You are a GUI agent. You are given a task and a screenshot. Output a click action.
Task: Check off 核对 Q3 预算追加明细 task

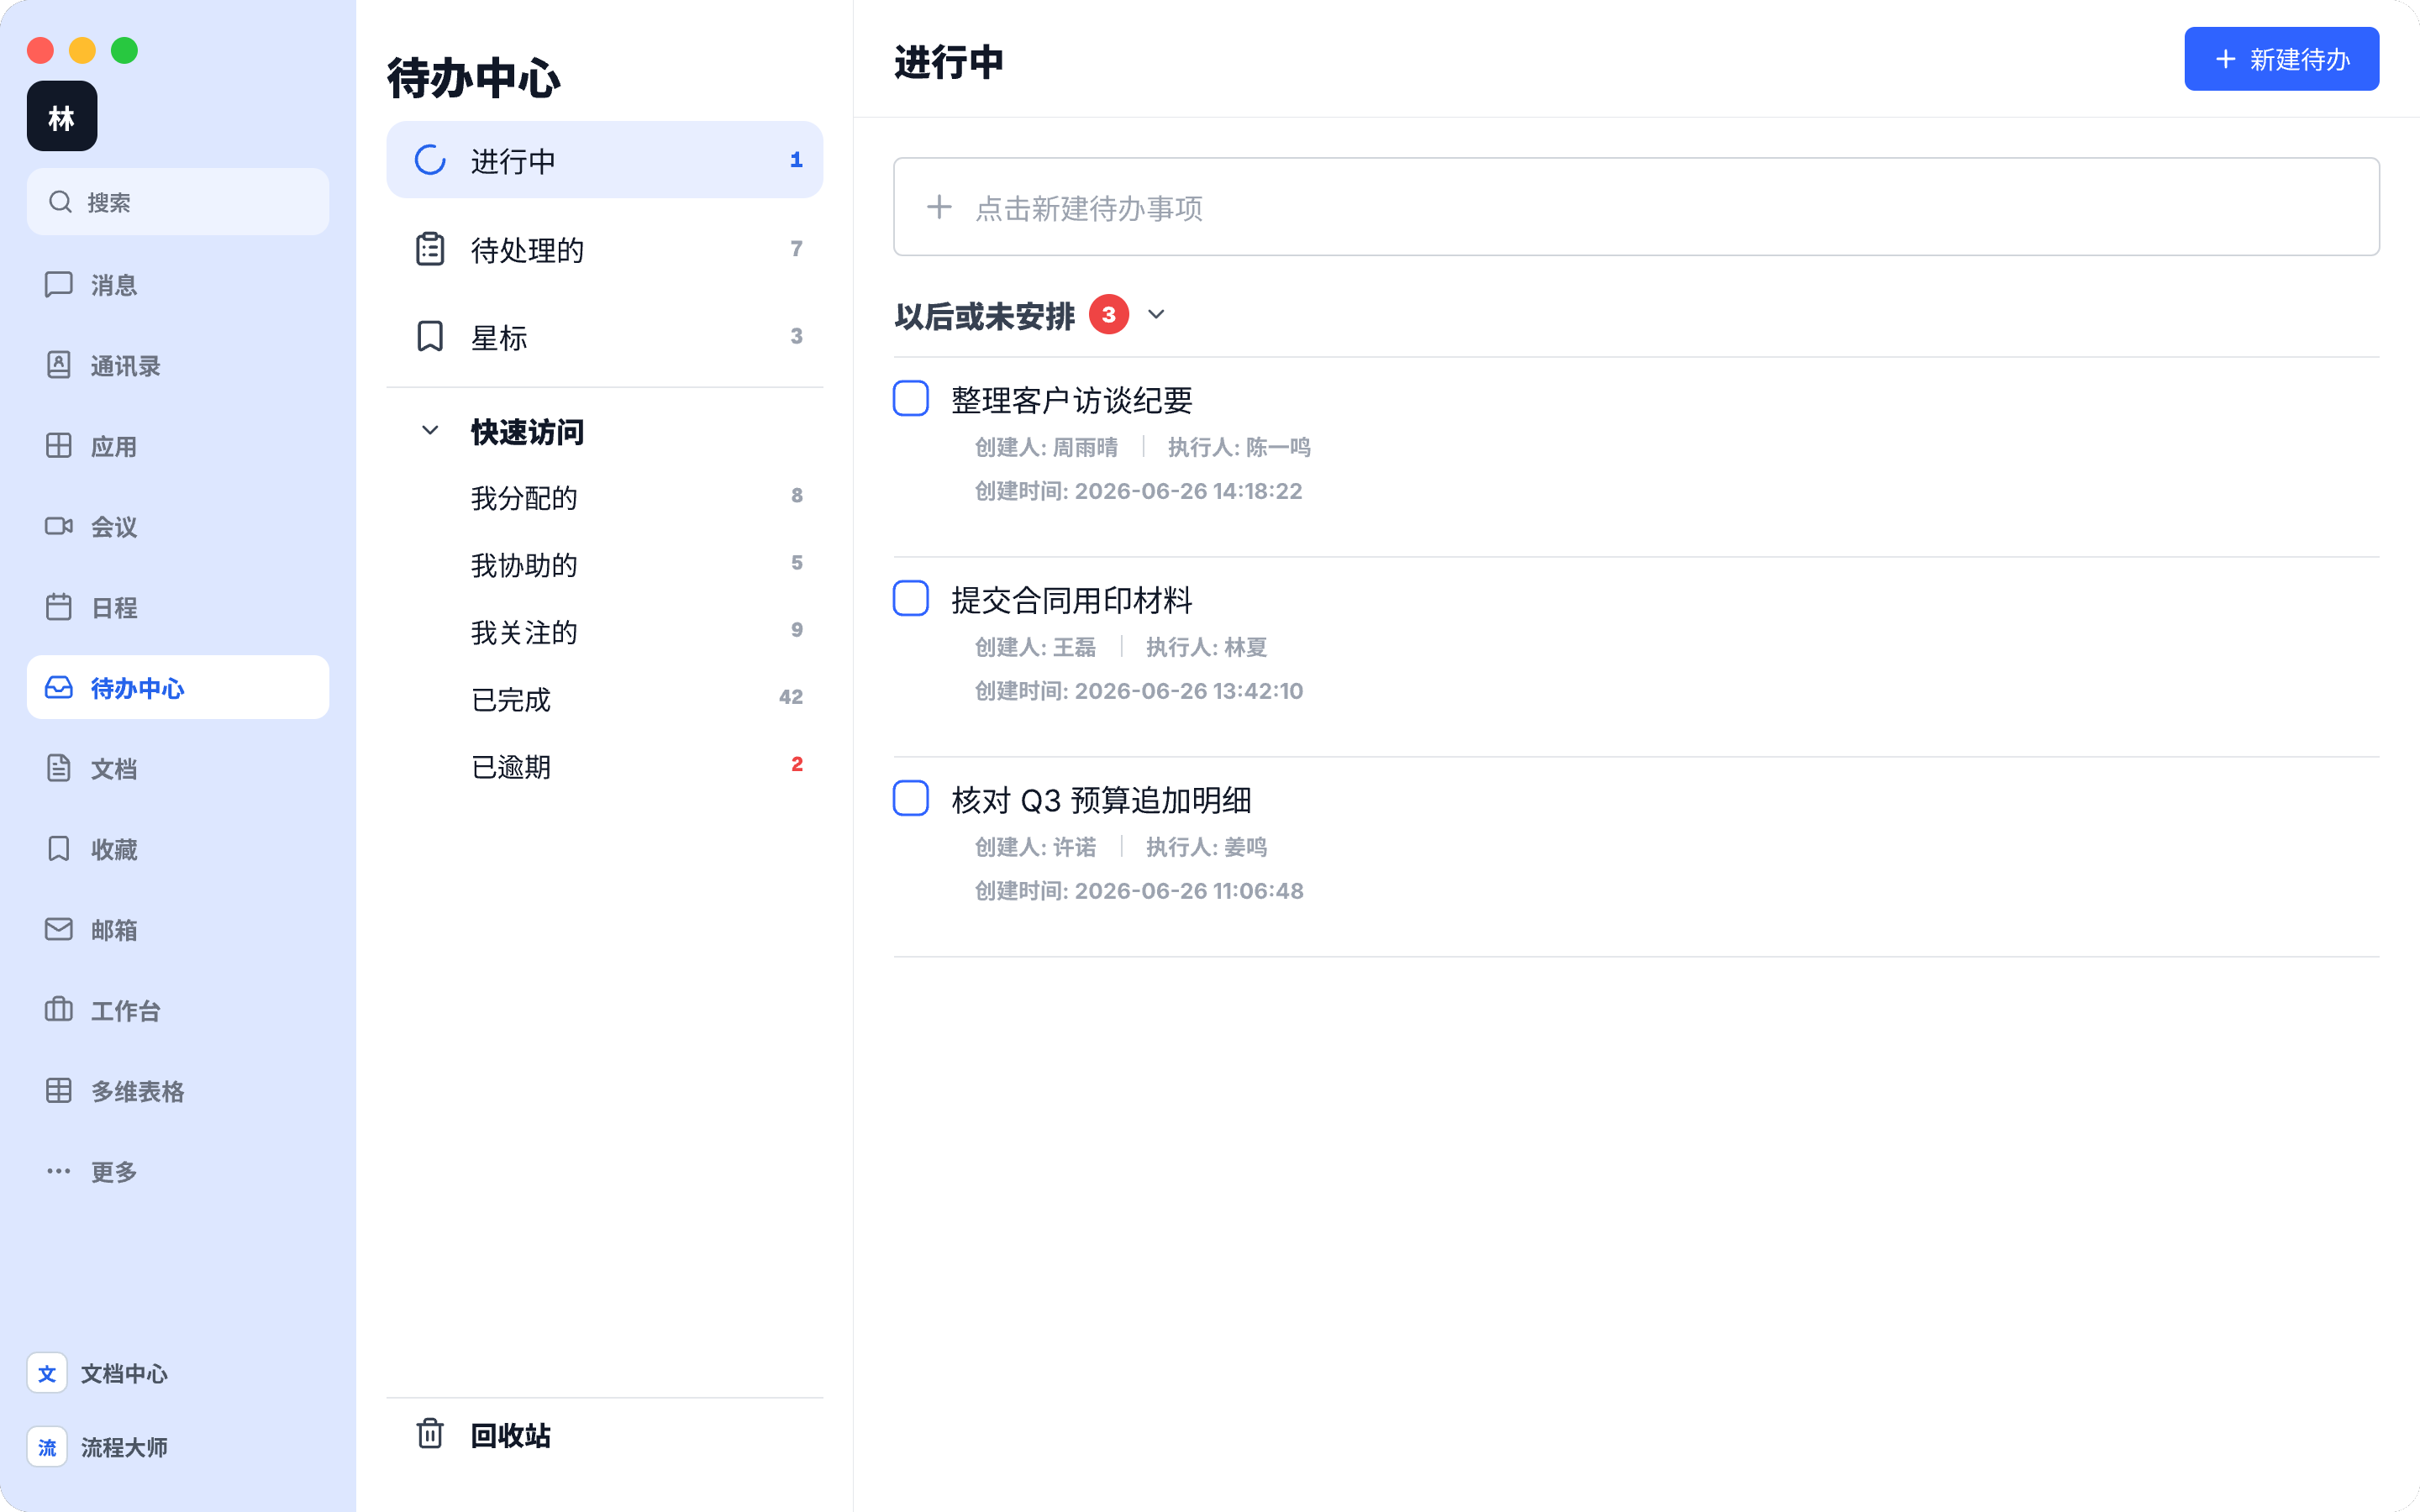(x=911, y=799)
